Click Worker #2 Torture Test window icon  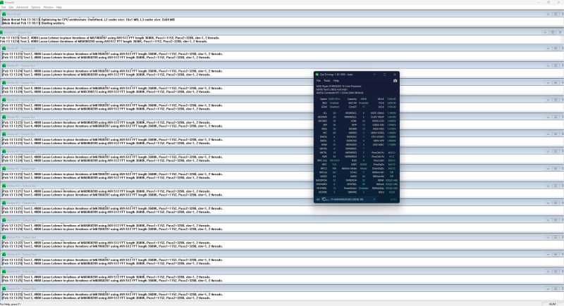4,49
